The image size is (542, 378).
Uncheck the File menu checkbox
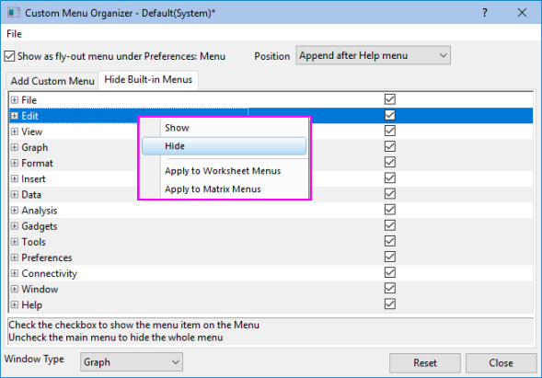point(390,99)
